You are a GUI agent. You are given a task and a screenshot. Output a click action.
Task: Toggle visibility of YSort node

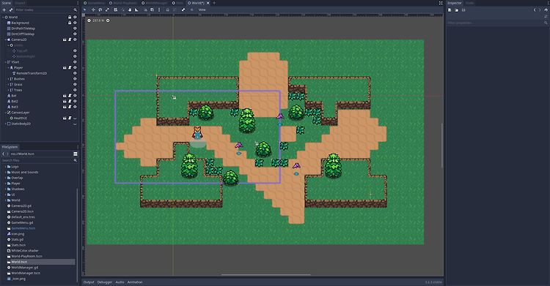click(x=75, y=62)
